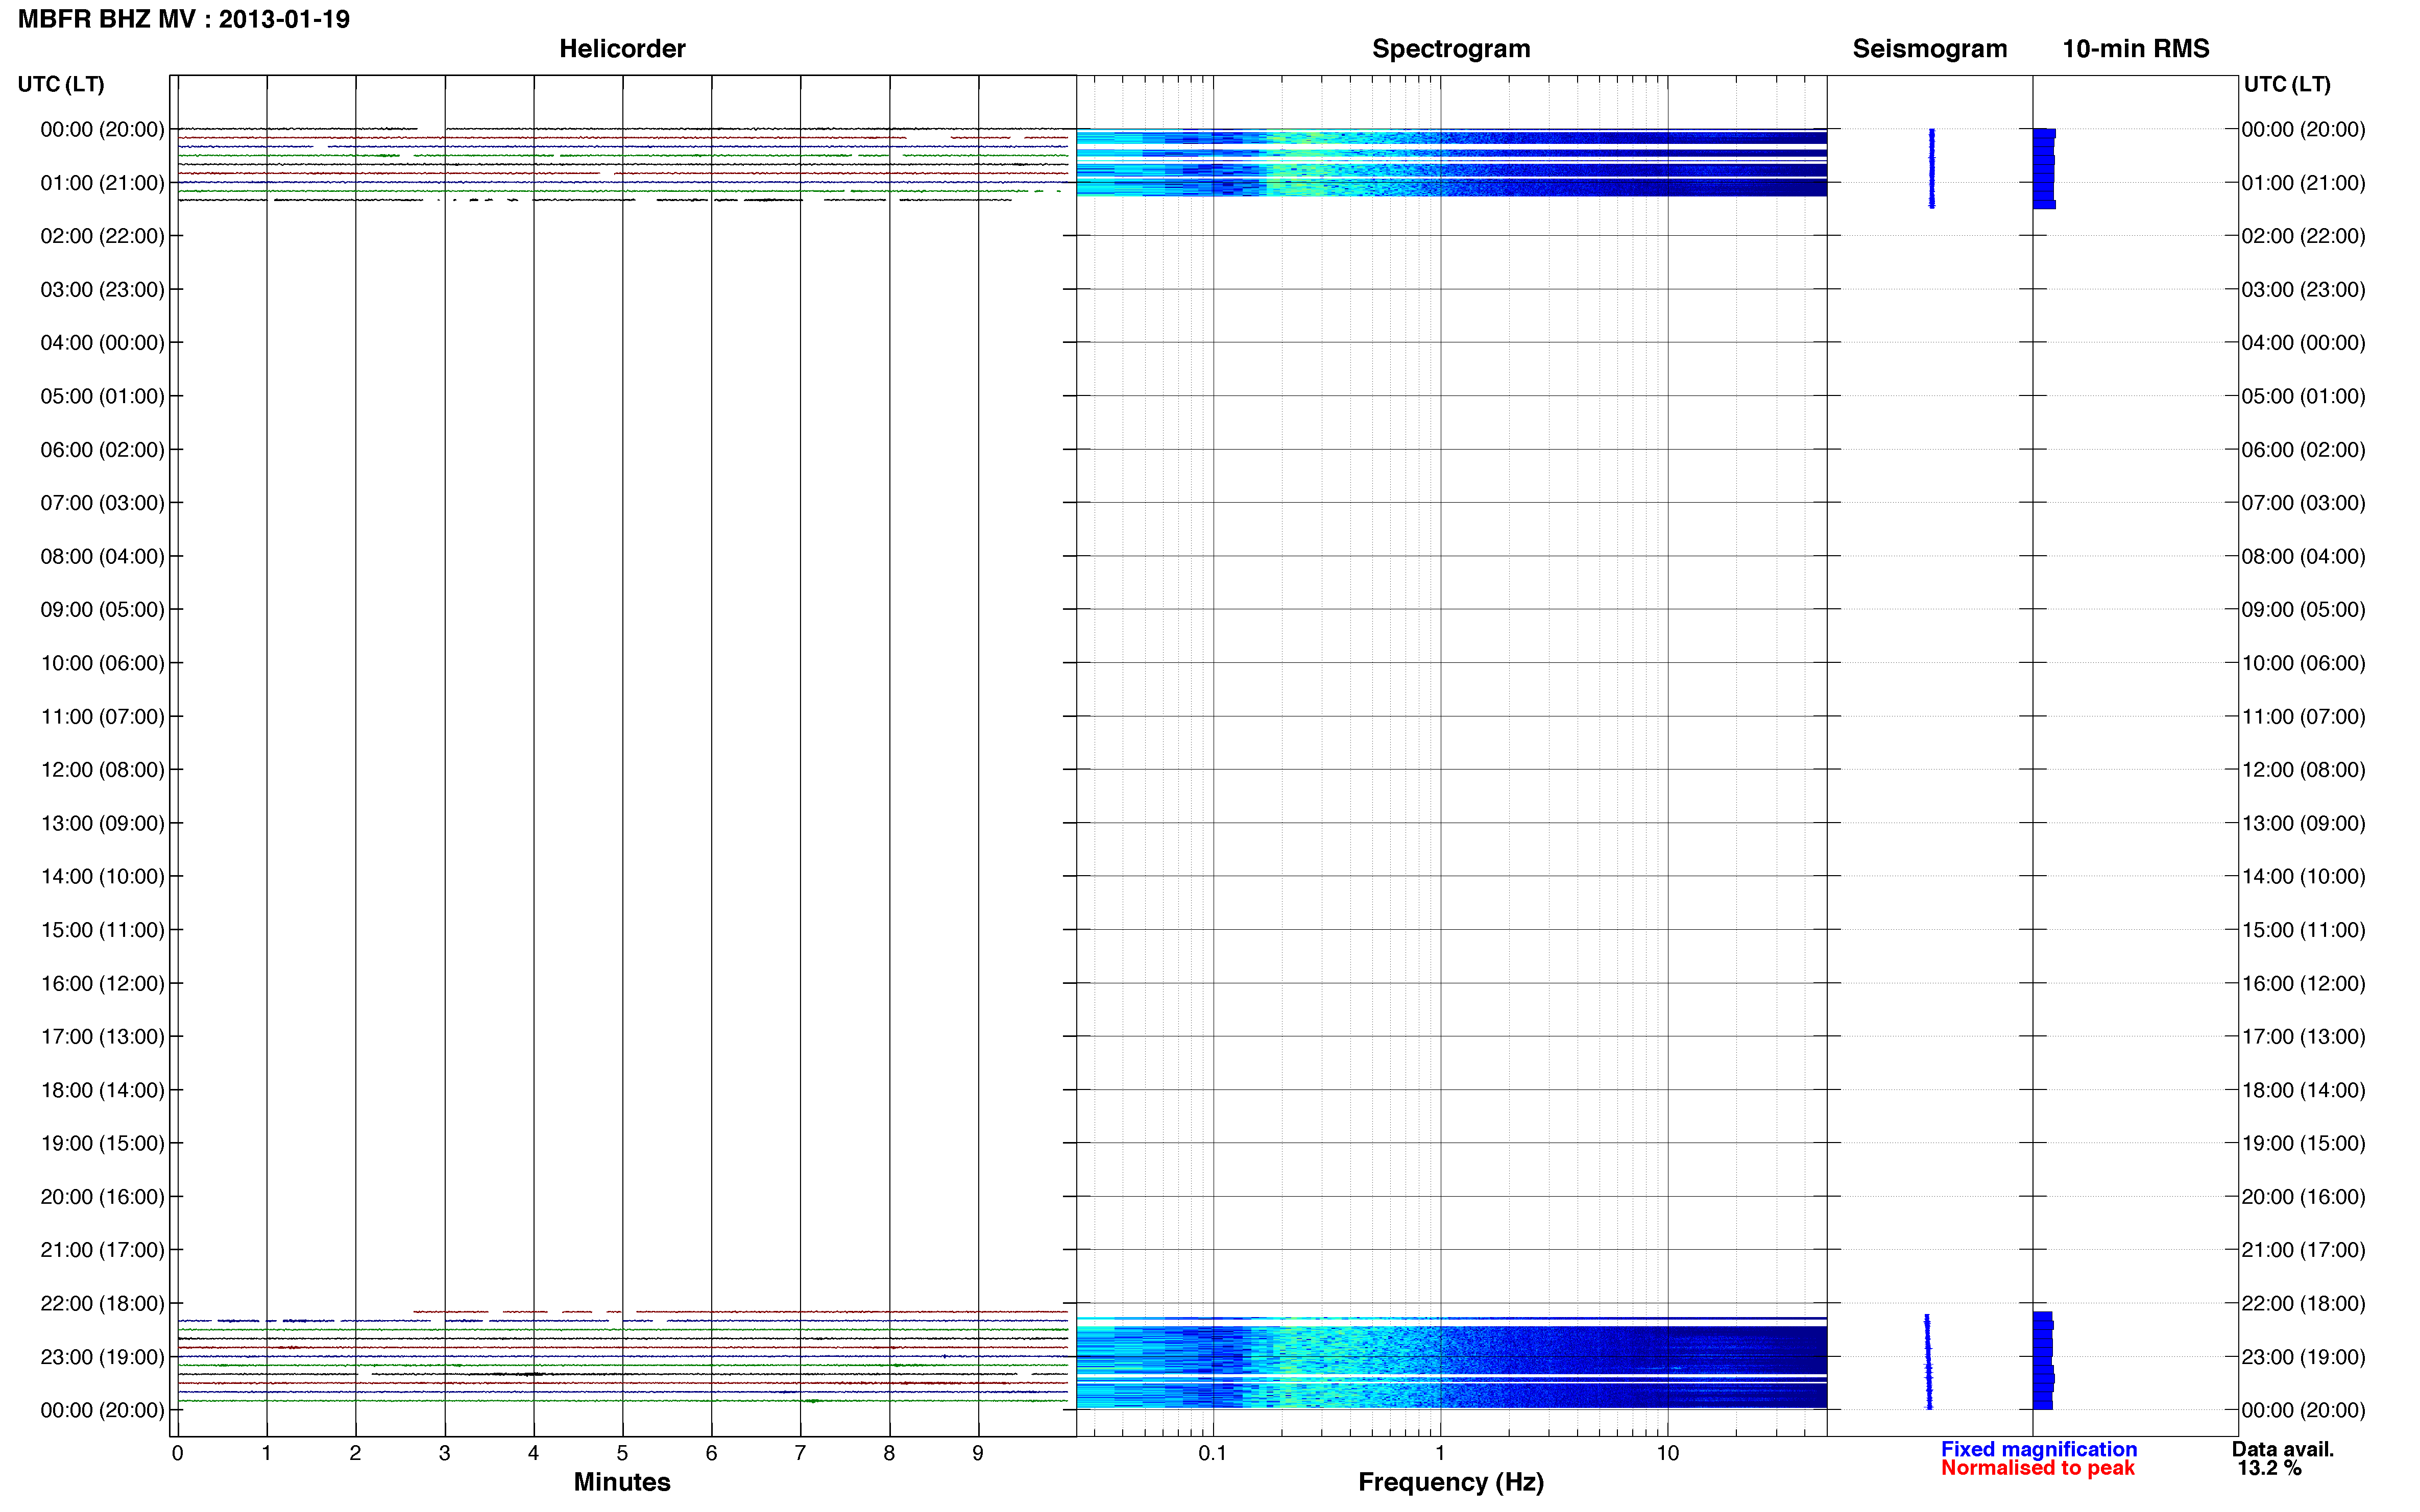Click the '10' frequency tick label
2420x1512 pixels.
pyautogui.click(x=1667, y=1453)
